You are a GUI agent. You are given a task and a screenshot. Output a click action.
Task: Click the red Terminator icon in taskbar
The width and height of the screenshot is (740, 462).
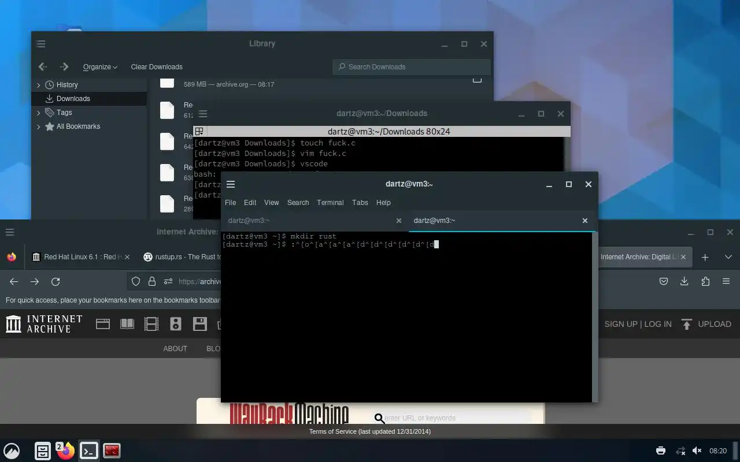point(112,451)
